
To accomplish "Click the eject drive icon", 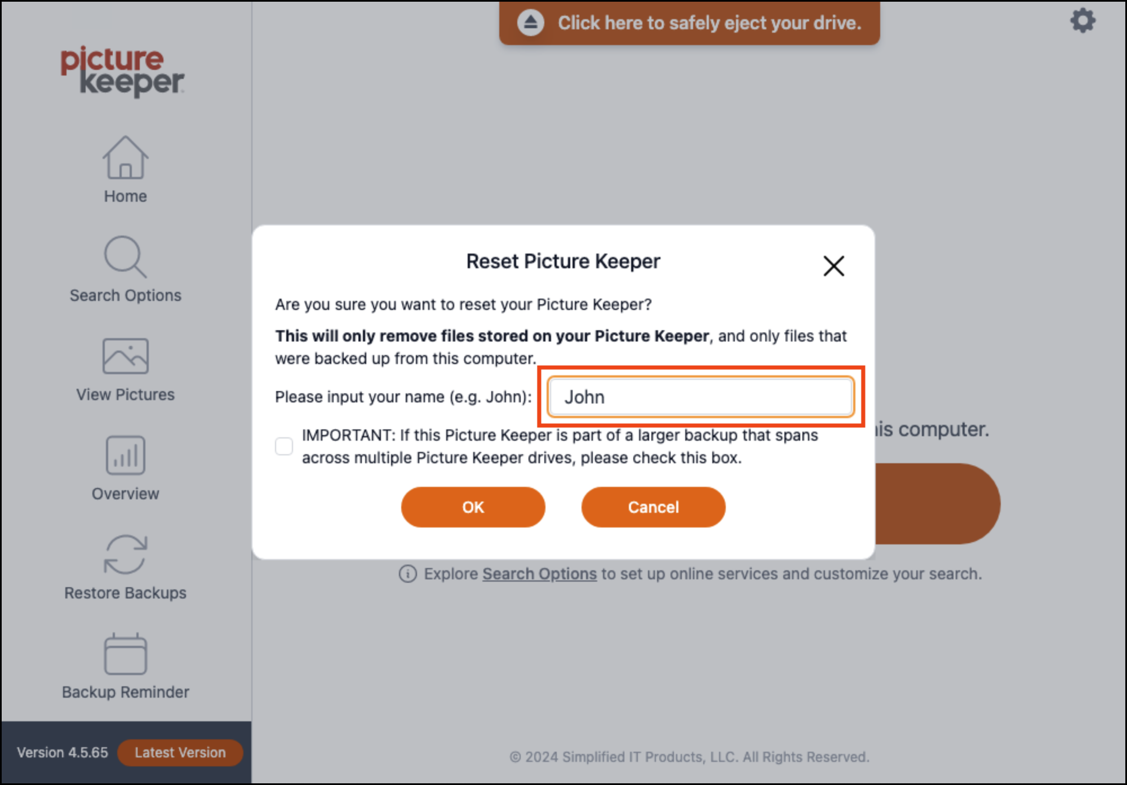I will 530,23.
